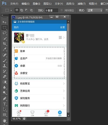Viewport: 108px width, 125px height.
Task: Open the 文件(F) menu
Action: (x=14, y=4)
